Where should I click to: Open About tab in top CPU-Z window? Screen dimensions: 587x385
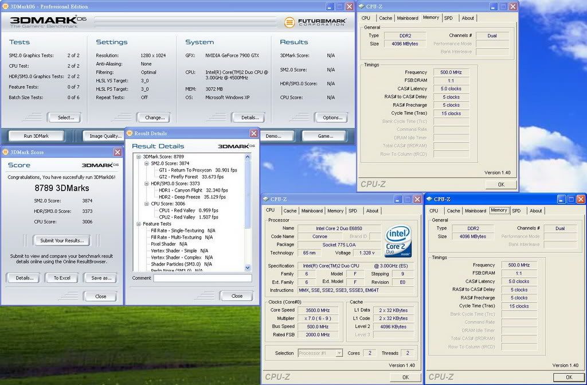[468, 18]
